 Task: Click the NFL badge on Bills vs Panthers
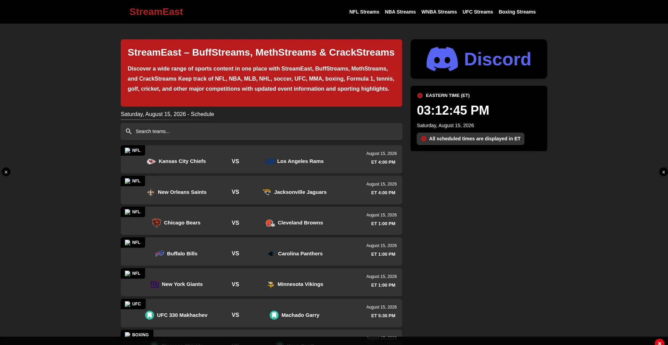coord(133,243)
